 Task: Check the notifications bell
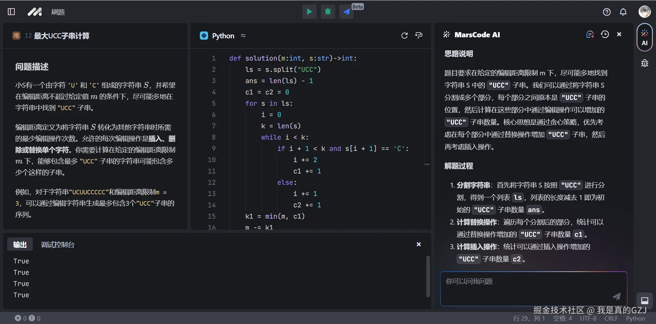(623, 12)
